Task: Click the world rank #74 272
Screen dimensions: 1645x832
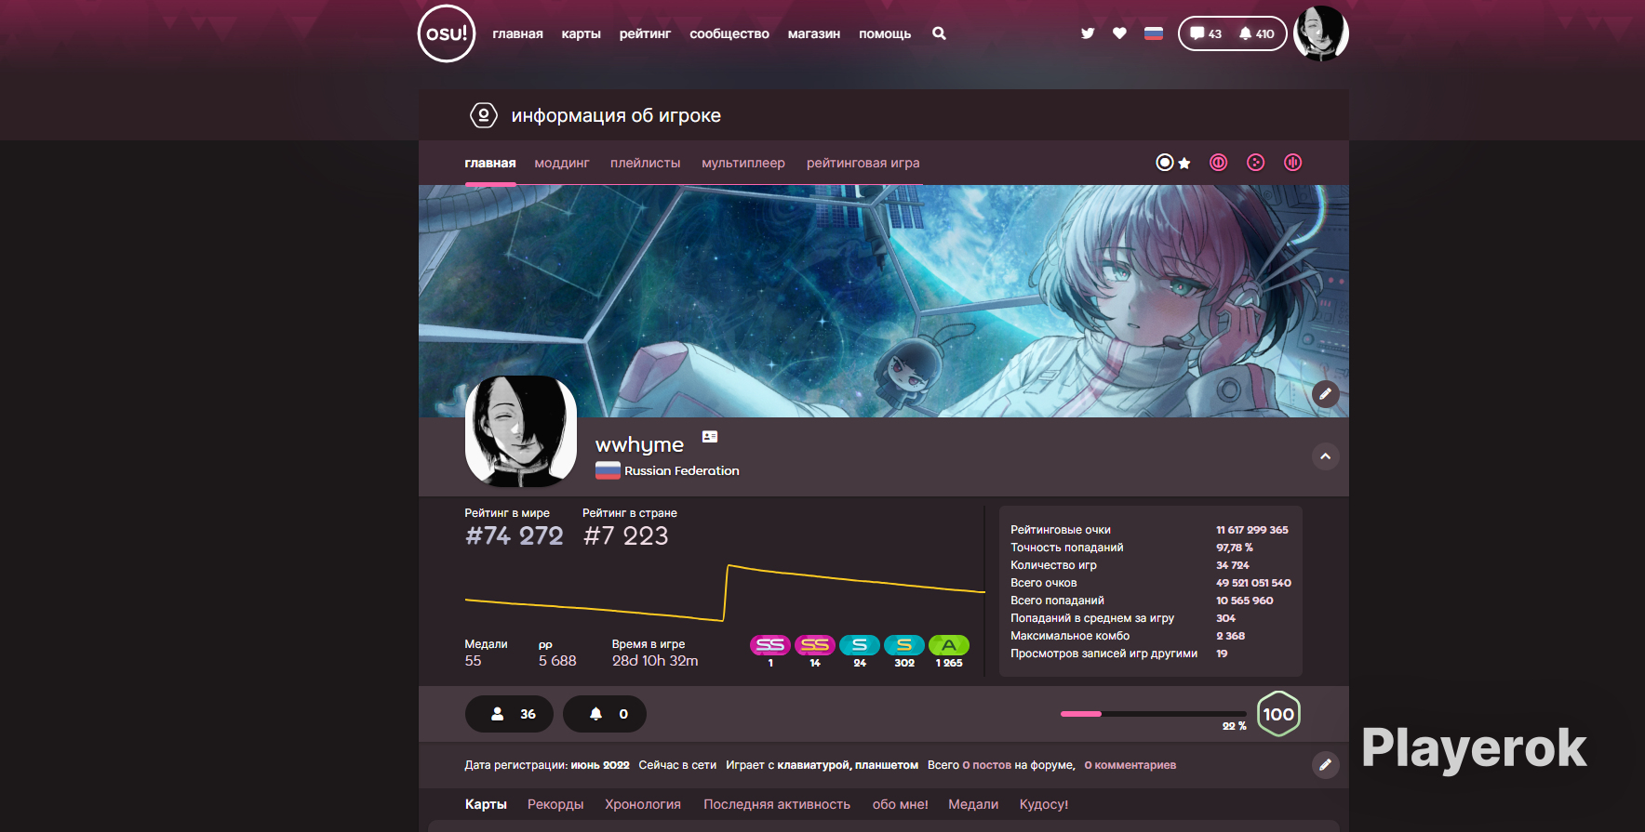Action: 515,536
